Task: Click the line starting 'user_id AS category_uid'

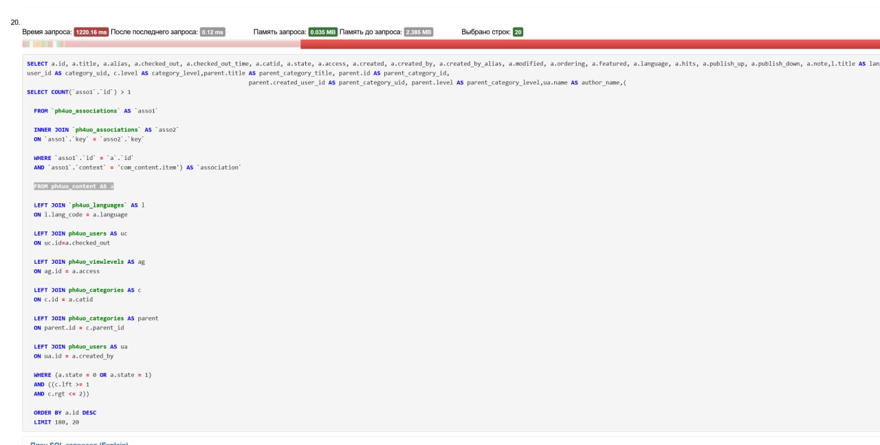Action: [x=237, y=73]
